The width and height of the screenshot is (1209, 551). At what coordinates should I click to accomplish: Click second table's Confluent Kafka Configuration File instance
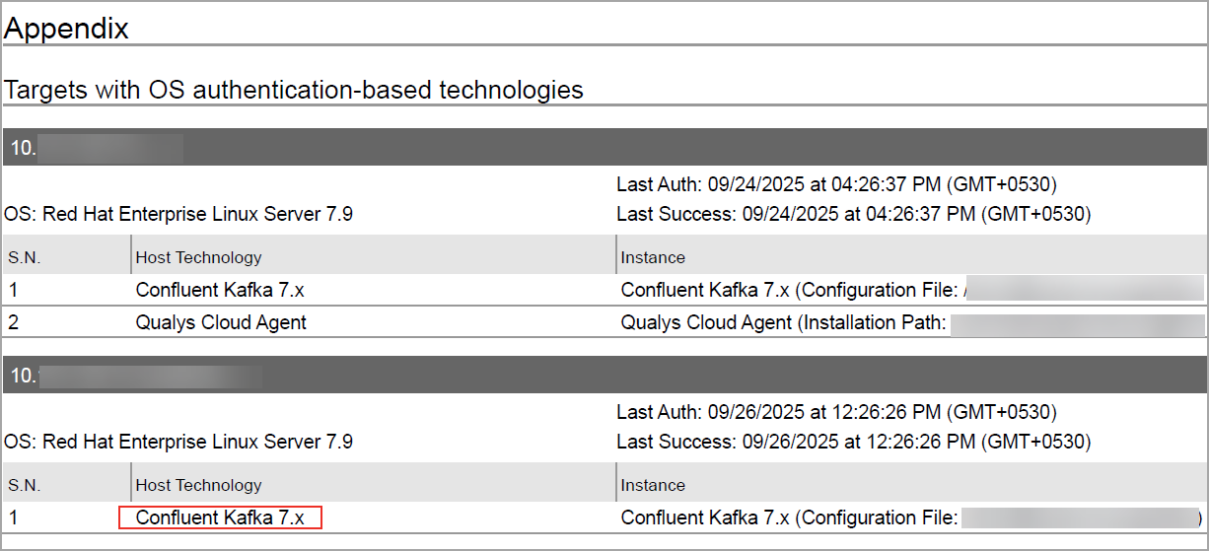(789, 517)
